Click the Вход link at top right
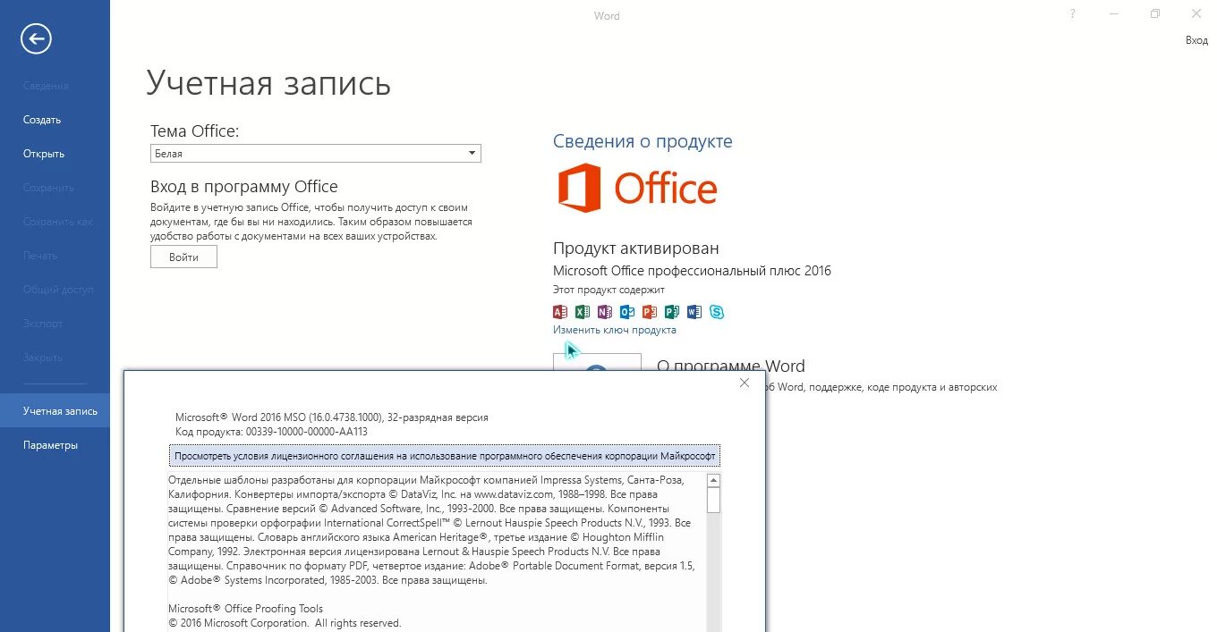The image size is (1217, 632). point(1196,40)
